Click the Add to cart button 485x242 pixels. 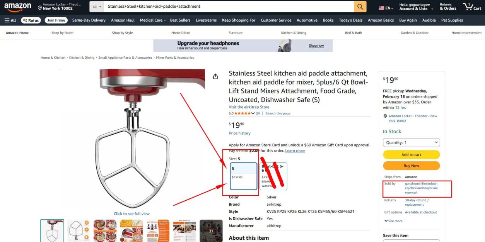[x=411, y=155]
